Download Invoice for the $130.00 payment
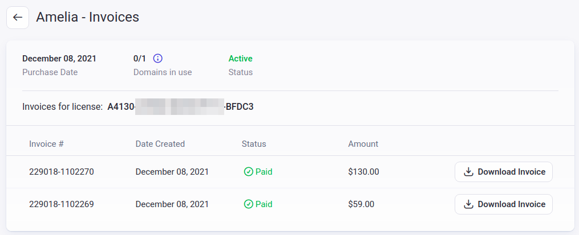The image size is (579, 235). coord(503,172)
